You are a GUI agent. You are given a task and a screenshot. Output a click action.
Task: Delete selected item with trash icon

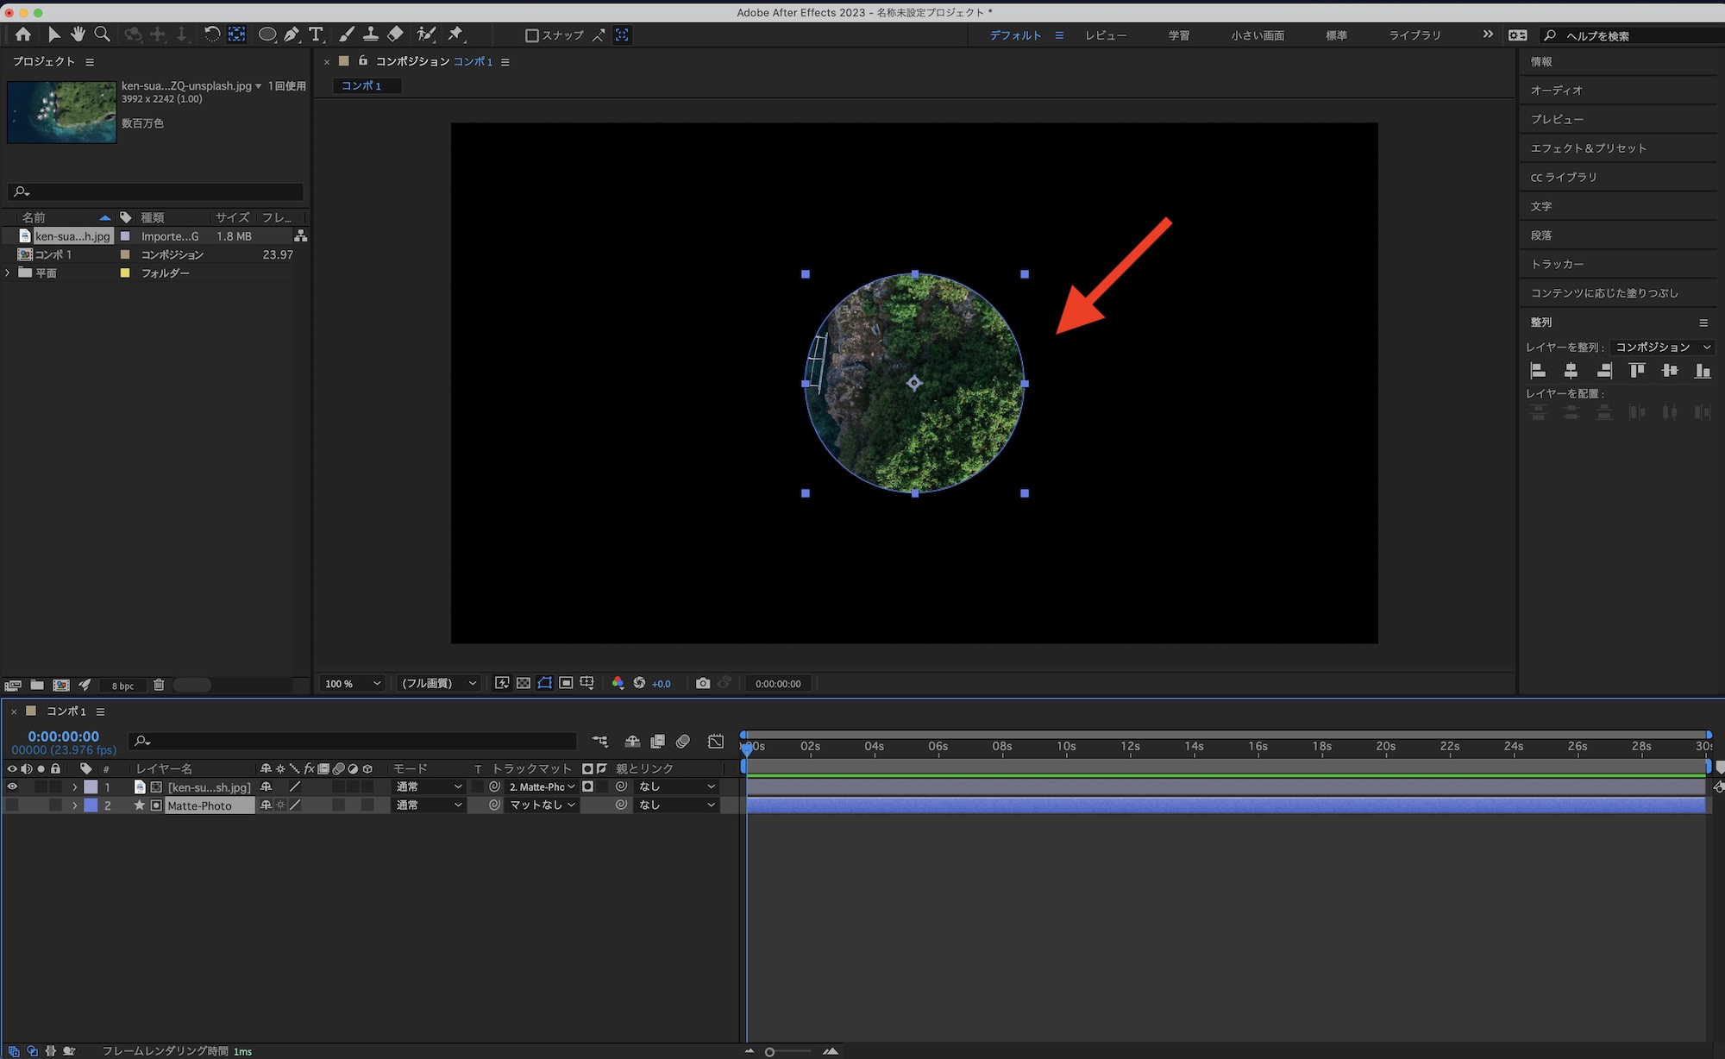[159, 685]
